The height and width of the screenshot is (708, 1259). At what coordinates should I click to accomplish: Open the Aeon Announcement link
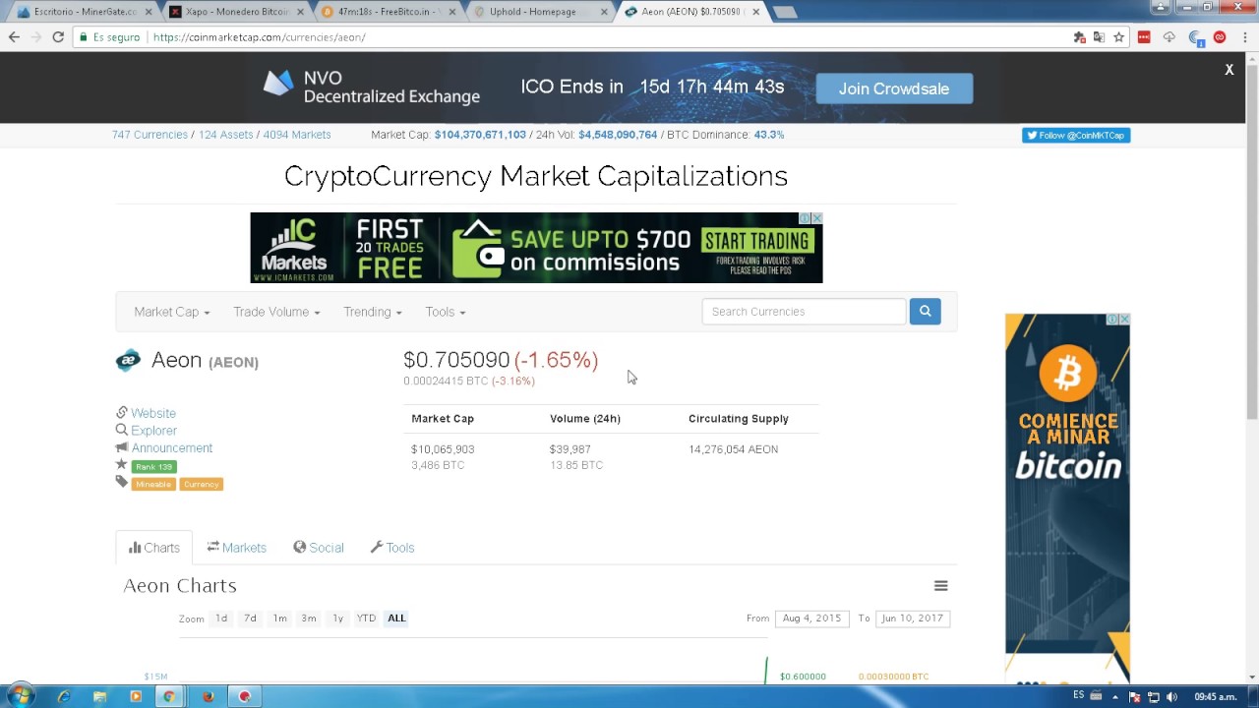172,448
